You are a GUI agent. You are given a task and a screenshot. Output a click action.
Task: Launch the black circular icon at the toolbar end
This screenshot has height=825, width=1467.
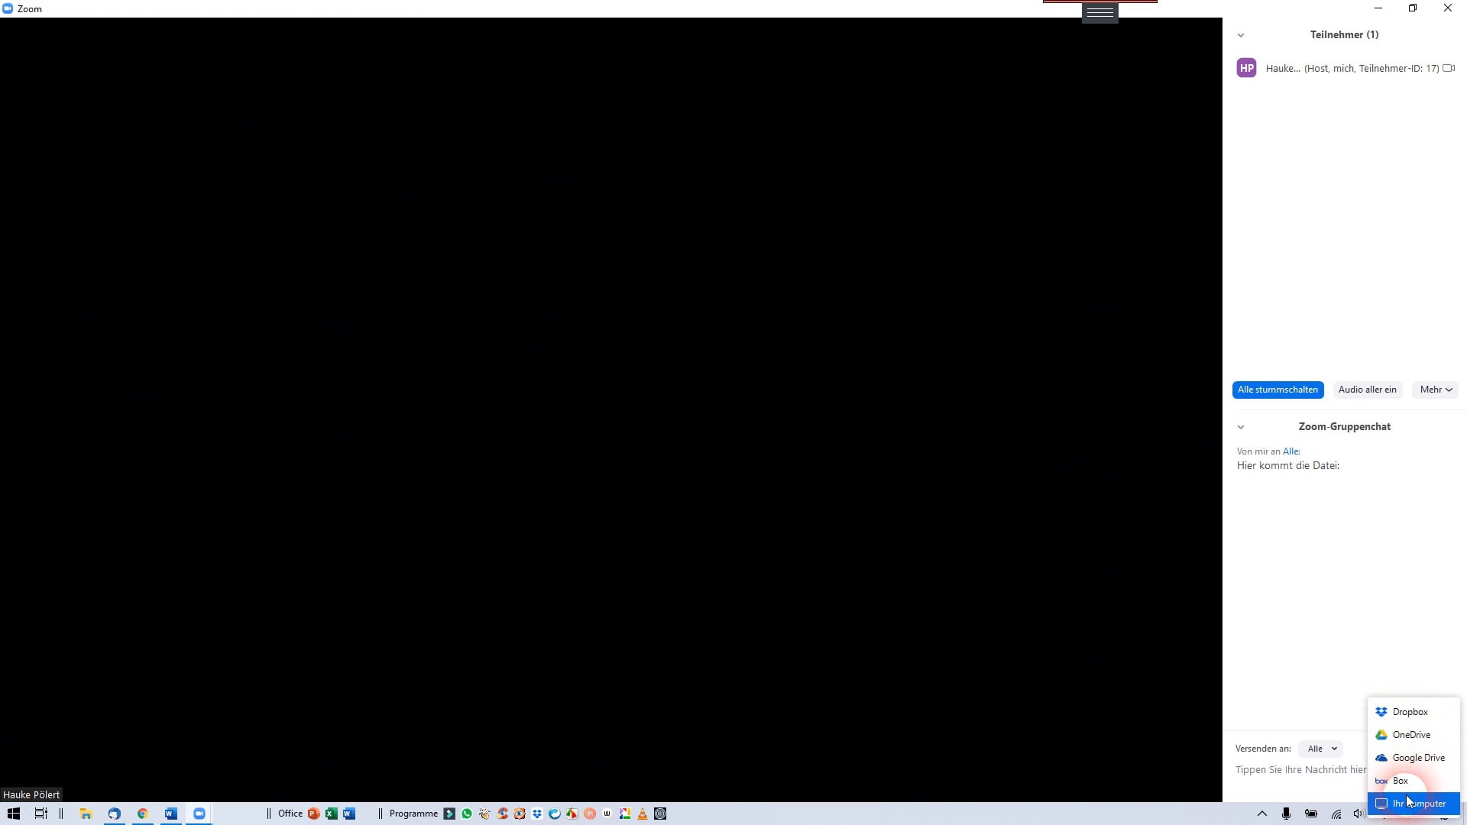pyautogui.click(x=660, y=814)
